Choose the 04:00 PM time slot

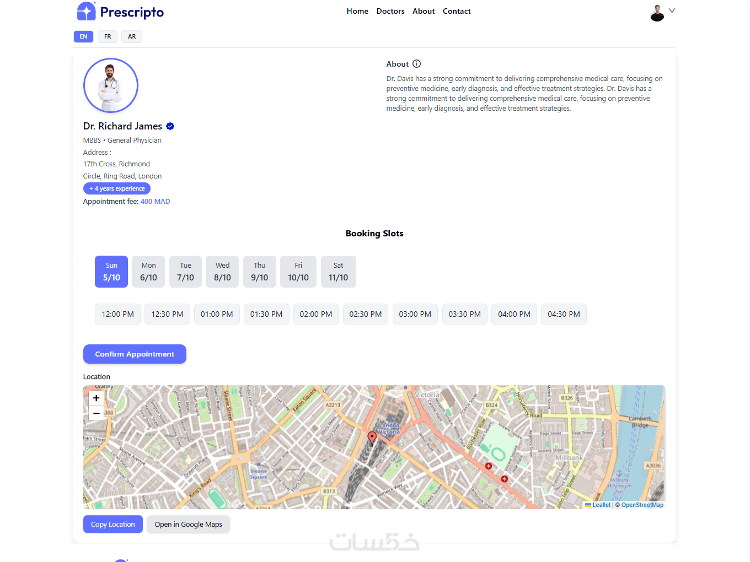tap(515, 314)
